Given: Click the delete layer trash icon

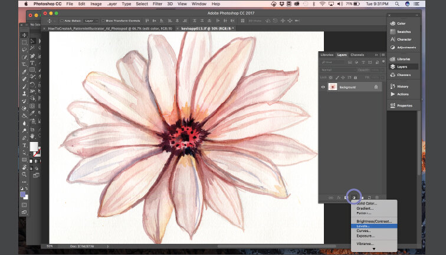Looking at the screenshot, I should coord(377,197).
